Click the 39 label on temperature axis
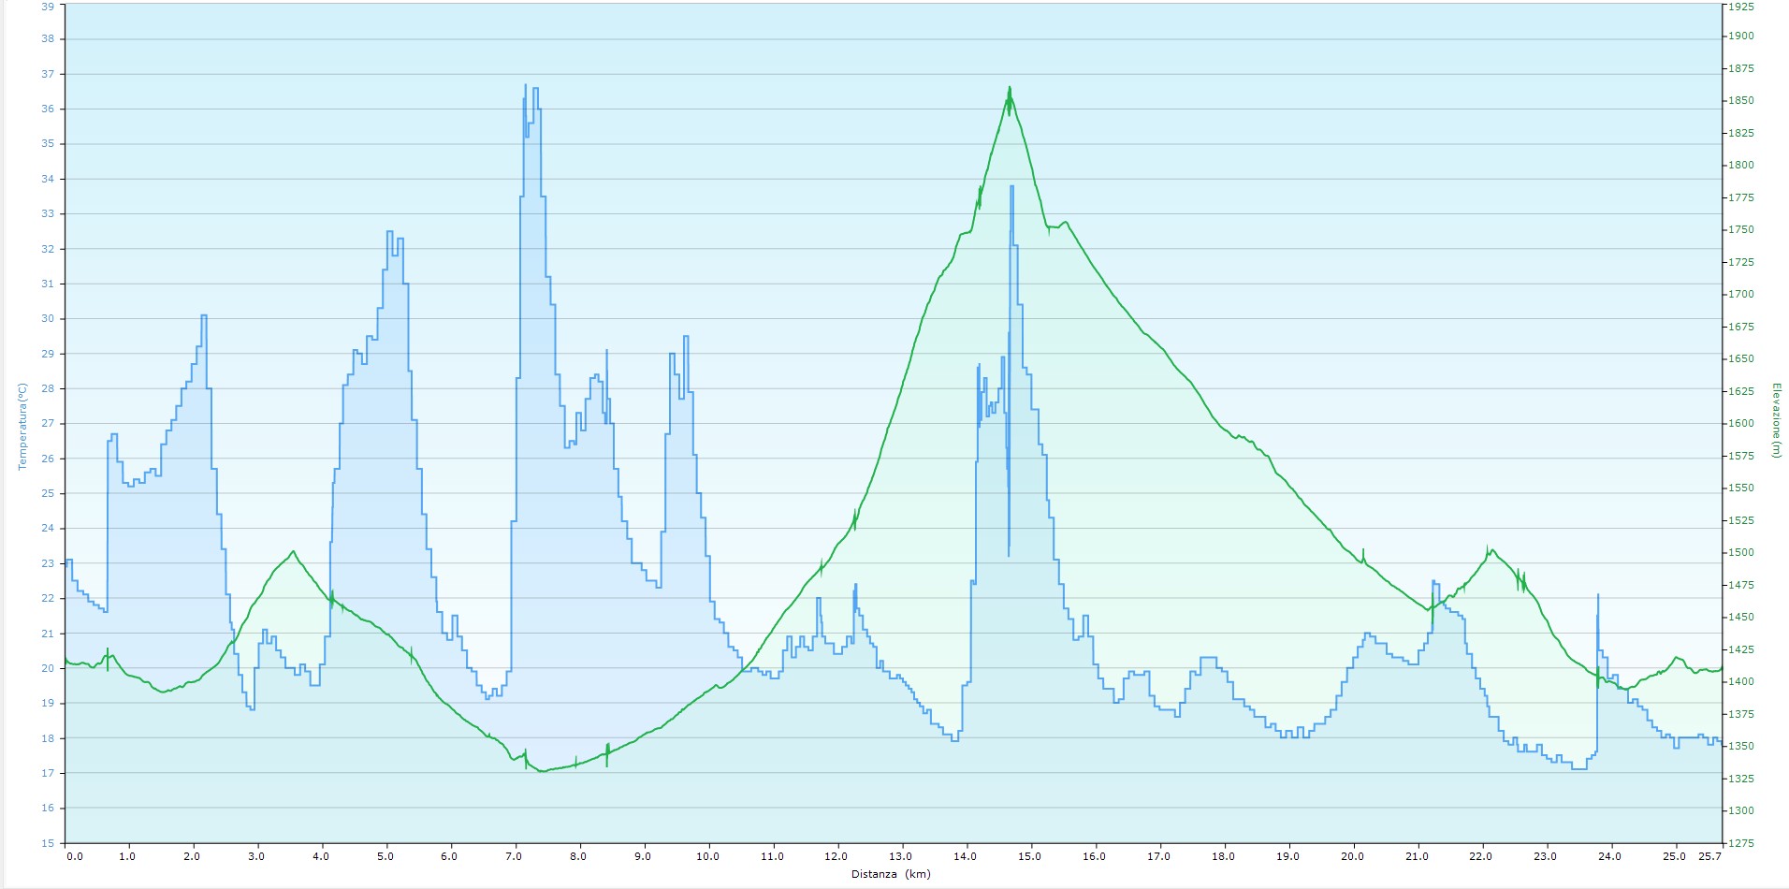The height and width of the screenshot is (889, 1789). pyautogui.click(x=48, y=7)
